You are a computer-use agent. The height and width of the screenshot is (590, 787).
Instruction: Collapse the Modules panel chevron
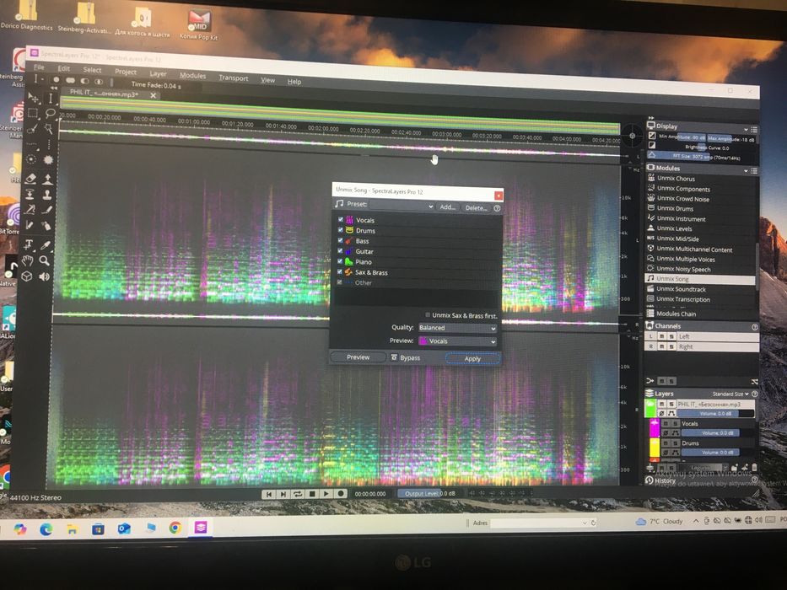746,170
